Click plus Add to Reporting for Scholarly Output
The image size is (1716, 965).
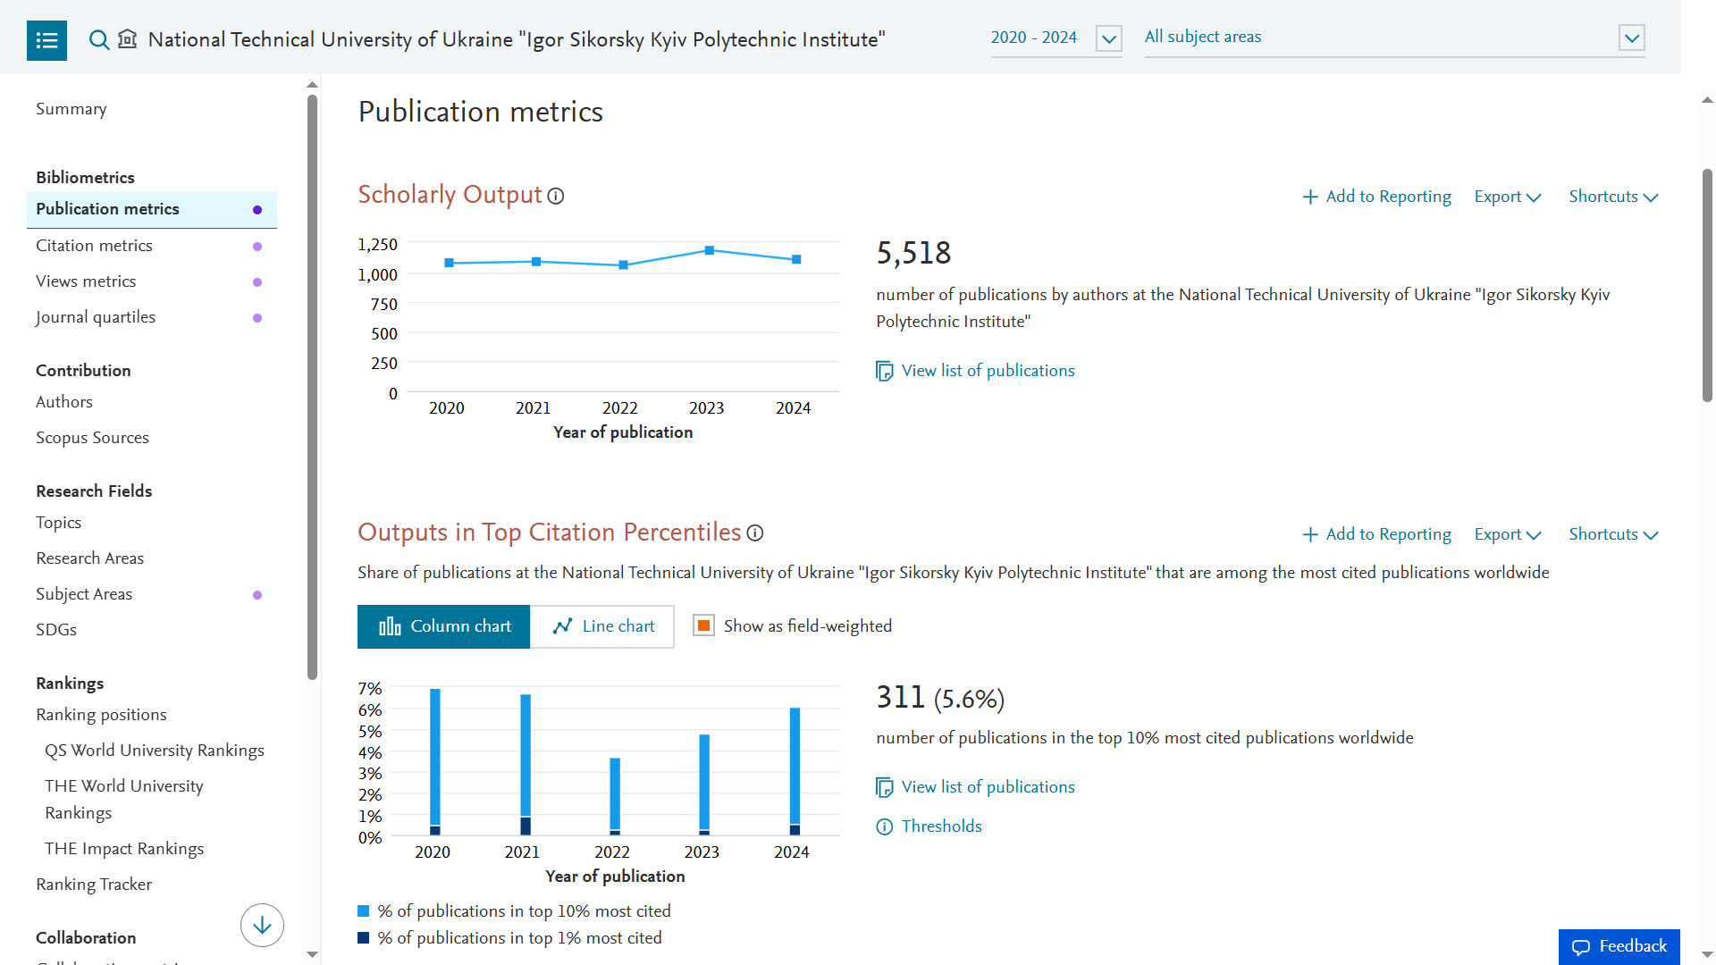1376,197
